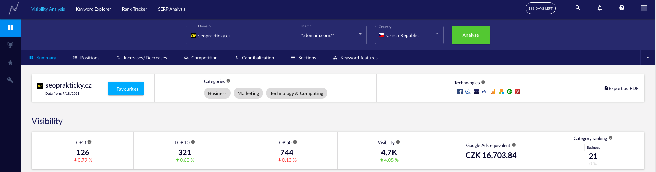Click info icon beside Google Ads equivalent
656x172 pixels.
[514, 145]
